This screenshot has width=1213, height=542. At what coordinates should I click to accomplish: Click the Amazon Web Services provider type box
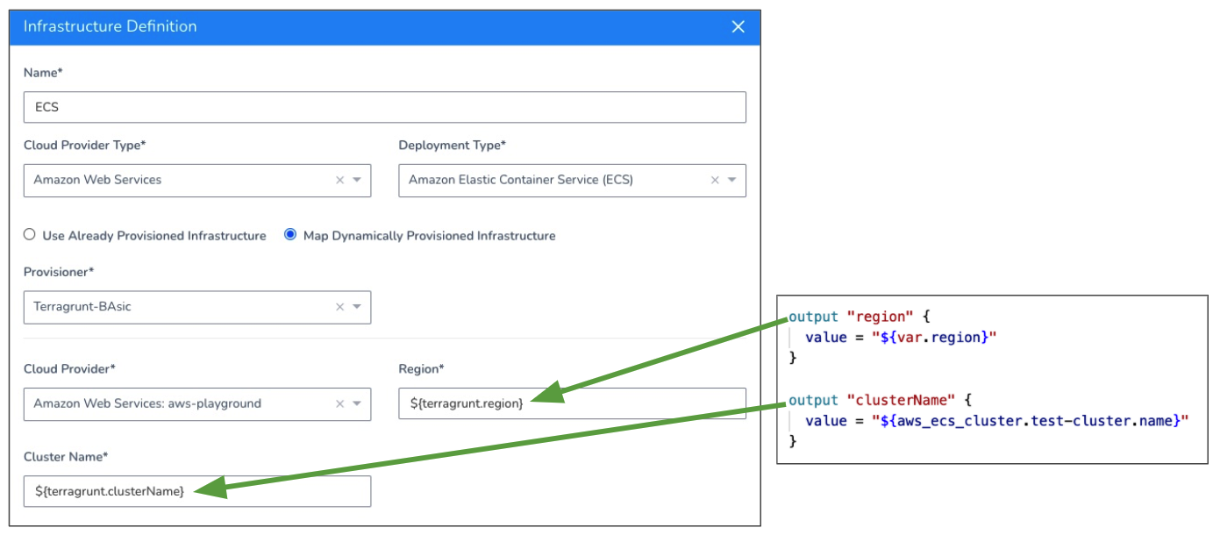pyautogui.click(x=197, y=180)
